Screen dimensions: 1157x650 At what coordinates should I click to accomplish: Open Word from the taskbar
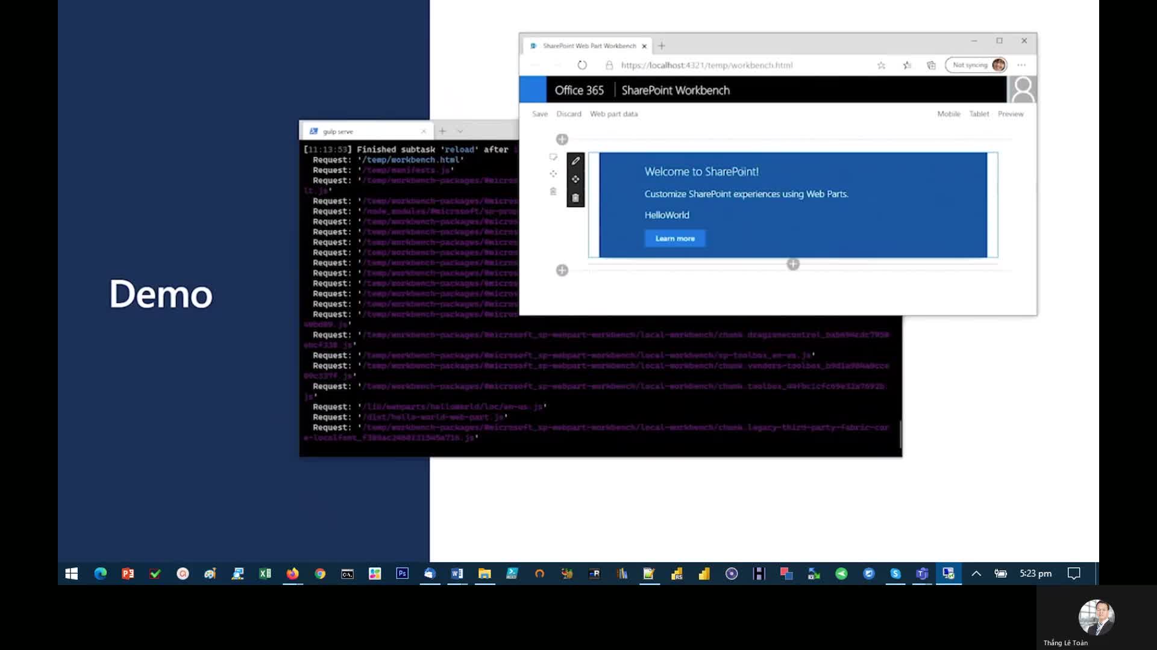457,574
